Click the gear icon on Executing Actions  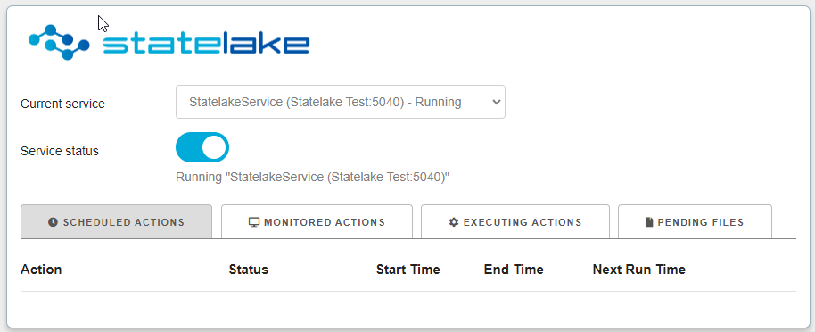(x=454, y=222)
